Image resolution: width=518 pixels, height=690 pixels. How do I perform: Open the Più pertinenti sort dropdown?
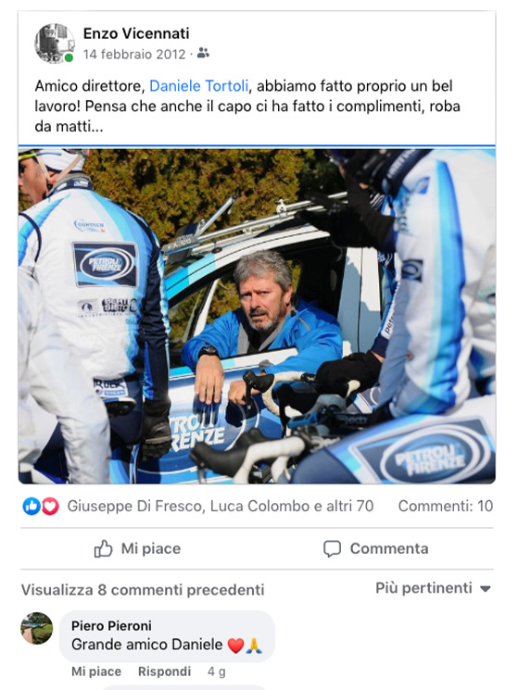[x=433, y=588]
